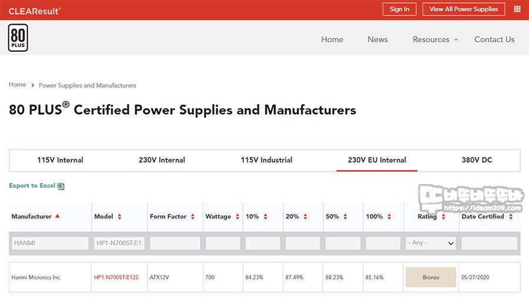The height and width of the screenshot is (299, 529).
Task: Switch to the 115V Internal tab
Action: [60, 160]
